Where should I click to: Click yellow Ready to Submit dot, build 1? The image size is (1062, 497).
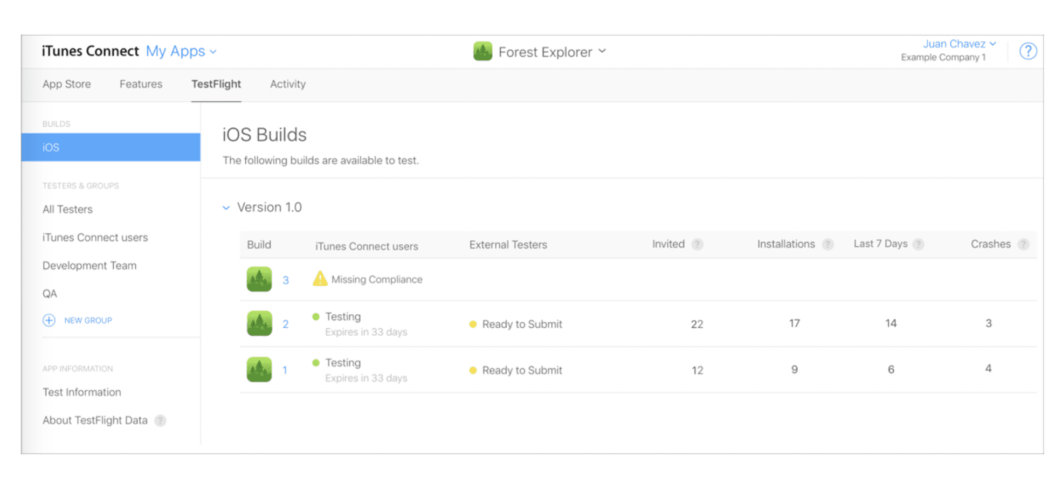point(473,370)
